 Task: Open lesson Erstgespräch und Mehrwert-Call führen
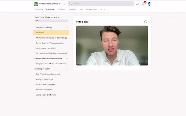coord(51,64)
